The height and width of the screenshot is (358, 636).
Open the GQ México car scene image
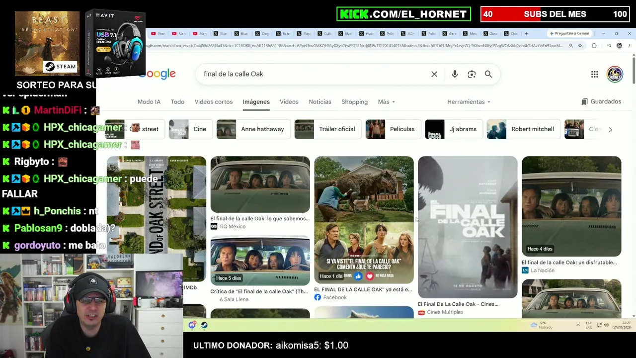point(260,184)
